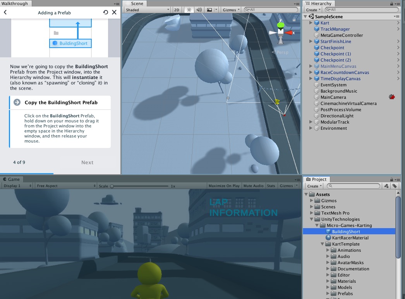The height and width of the screenshot is (299, 405).
Task: Open the RaceCountdownCanvas prefab arrow
Action: click(x=398, y=72)
